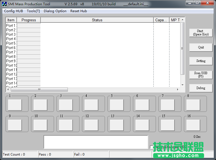Select port slot 4 box
Image resolution: width=216 pixels, height=160 pixels.
(x=91, y=105)
